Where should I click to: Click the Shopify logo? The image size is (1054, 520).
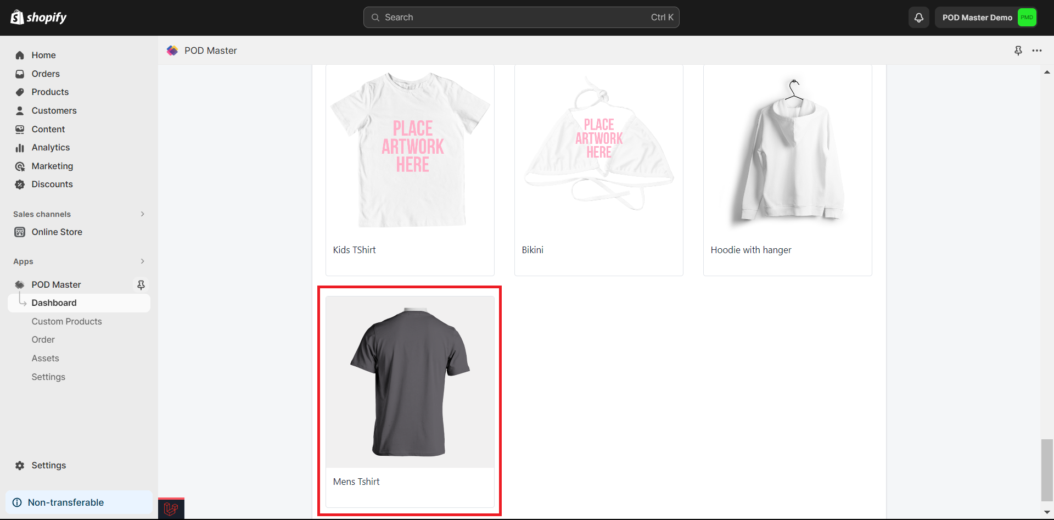38,18
